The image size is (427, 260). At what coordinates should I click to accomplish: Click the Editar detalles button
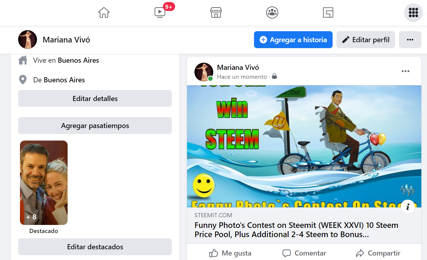(x=95, y=98)
